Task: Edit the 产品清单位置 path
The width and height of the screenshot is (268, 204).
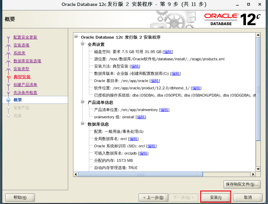Action: 164,110
